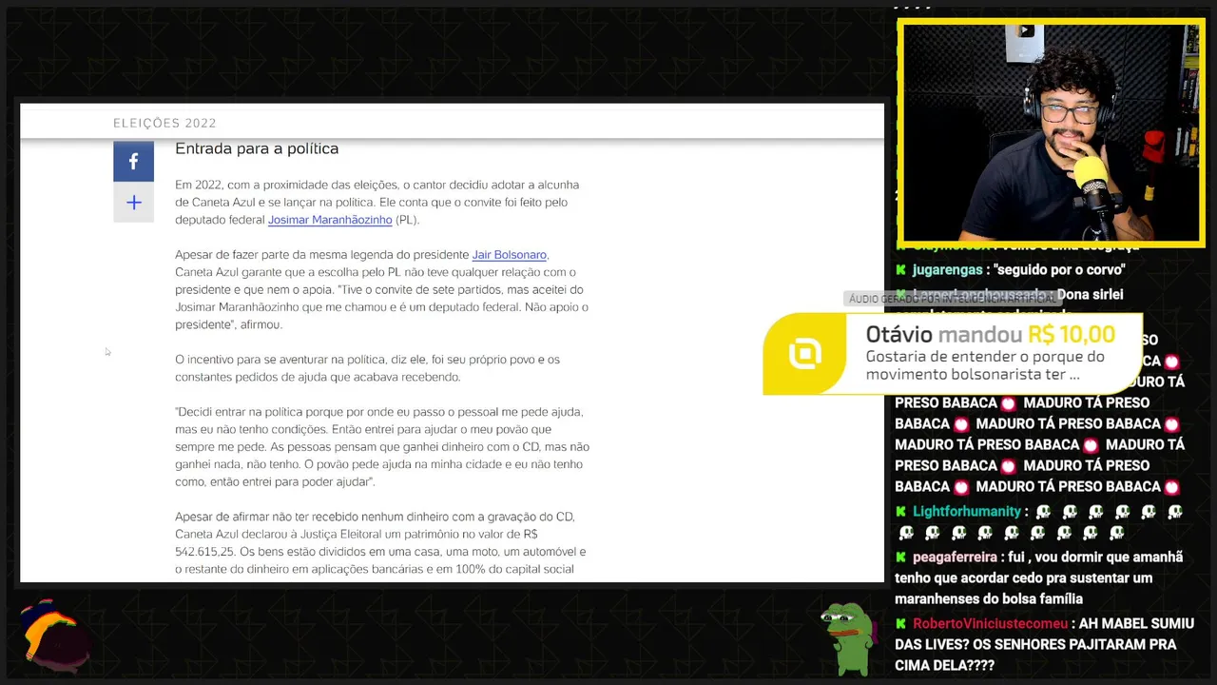The height and width of the screenshot is (685, 1217).
Task: Click the 'ÁUDIO GERADO POR INTELIGÊNCIA ARTIFICIAL' label
Action: tap(951, 299)
